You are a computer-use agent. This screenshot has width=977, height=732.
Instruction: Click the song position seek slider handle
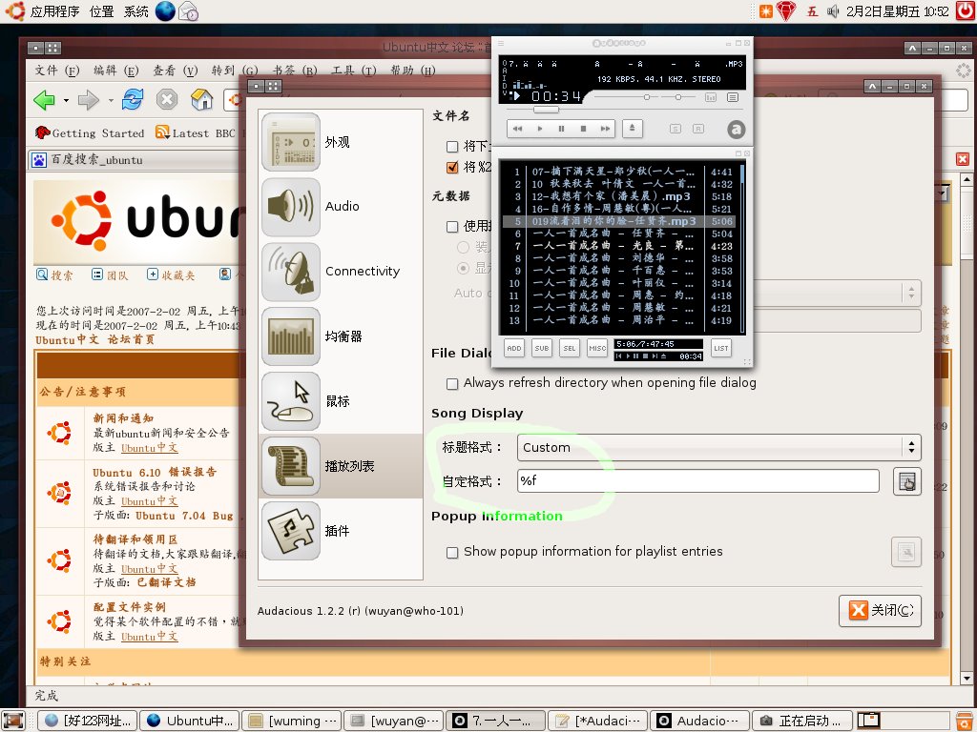(547, 110)
